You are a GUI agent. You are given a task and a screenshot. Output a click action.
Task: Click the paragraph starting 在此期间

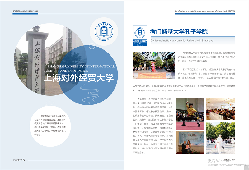[153, 126]
